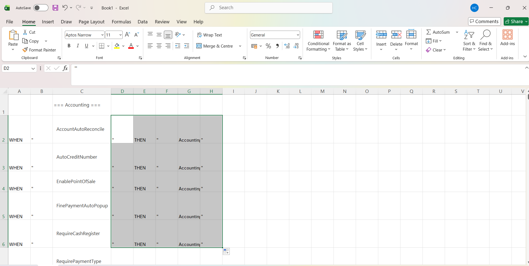The image size is (529, 266).
Task: Expand the Name Box dropdown arrow
Action: (x=33, y=68)
